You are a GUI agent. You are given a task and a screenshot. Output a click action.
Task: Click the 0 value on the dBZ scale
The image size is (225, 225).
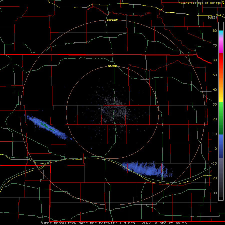click(x=216, y=149)
